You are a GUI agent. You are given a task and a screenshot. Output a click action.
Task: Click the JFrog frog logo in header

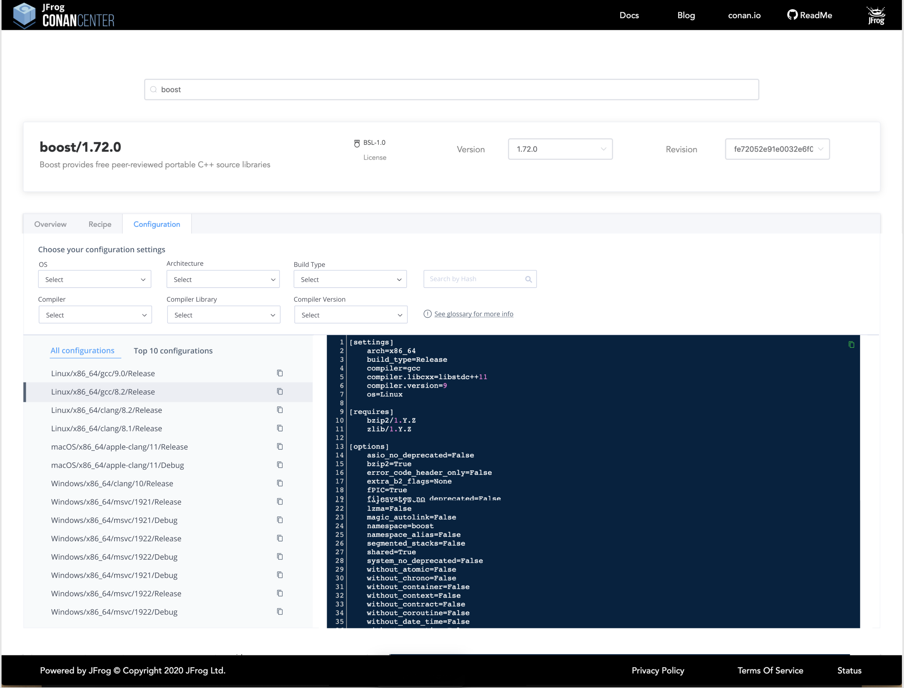(876, 15)
